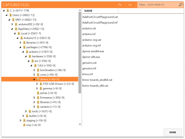Select the staging [+19/-0] tree row

tap(40, 121)
